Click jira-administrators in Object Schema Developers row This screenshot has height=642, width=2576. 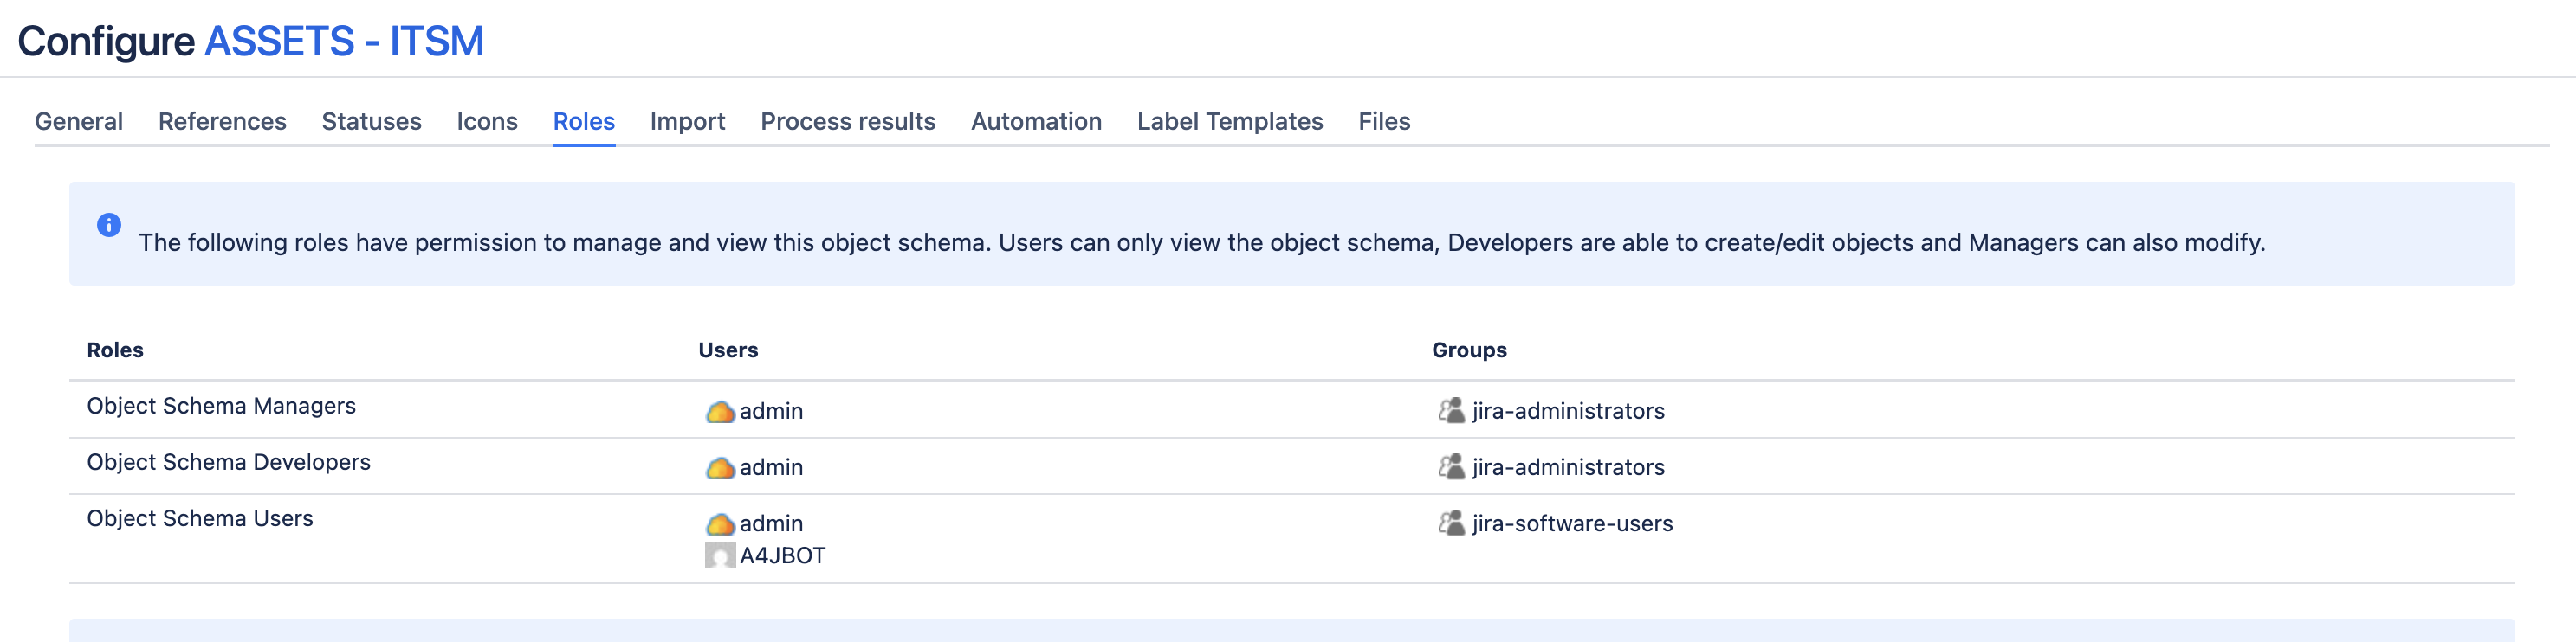(1568, 466)
